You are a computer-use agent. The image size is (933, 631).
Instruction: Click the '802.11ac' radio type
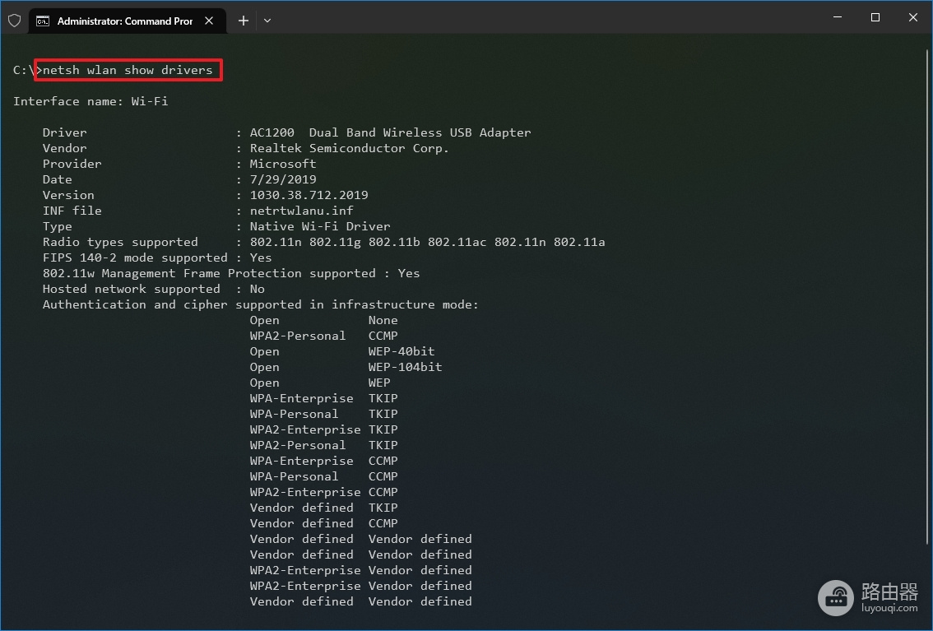[x=457, y=242]
